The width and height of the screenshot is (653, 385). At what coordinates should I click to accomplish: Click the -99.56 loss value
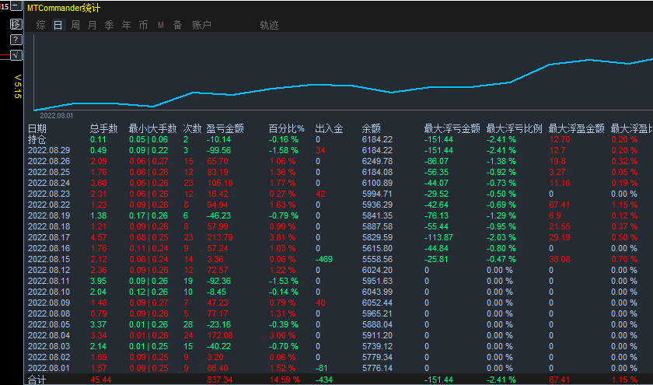[219, 150]
